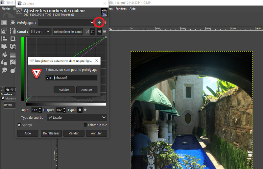Click Valider in the preset name dialog
This screenshot has height=169, width=263.
click(x=64, y=90)
